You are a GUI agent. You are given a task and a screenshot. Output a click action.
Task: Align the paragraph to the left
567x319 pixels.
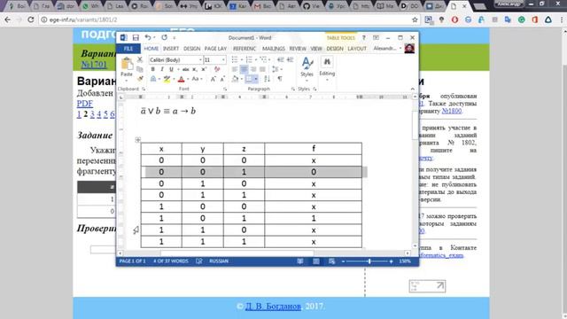click(x=235, y=69)
